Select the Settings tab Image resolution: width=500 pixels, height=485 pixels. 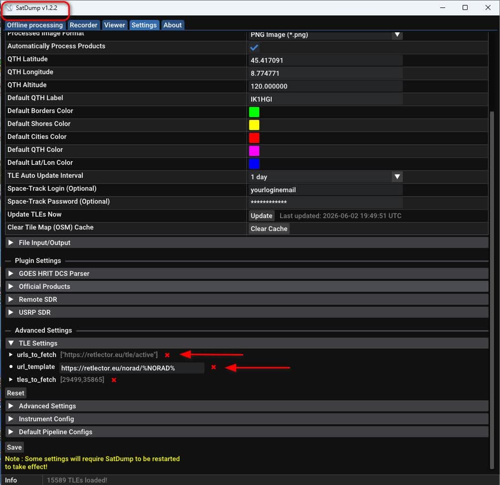144,25
